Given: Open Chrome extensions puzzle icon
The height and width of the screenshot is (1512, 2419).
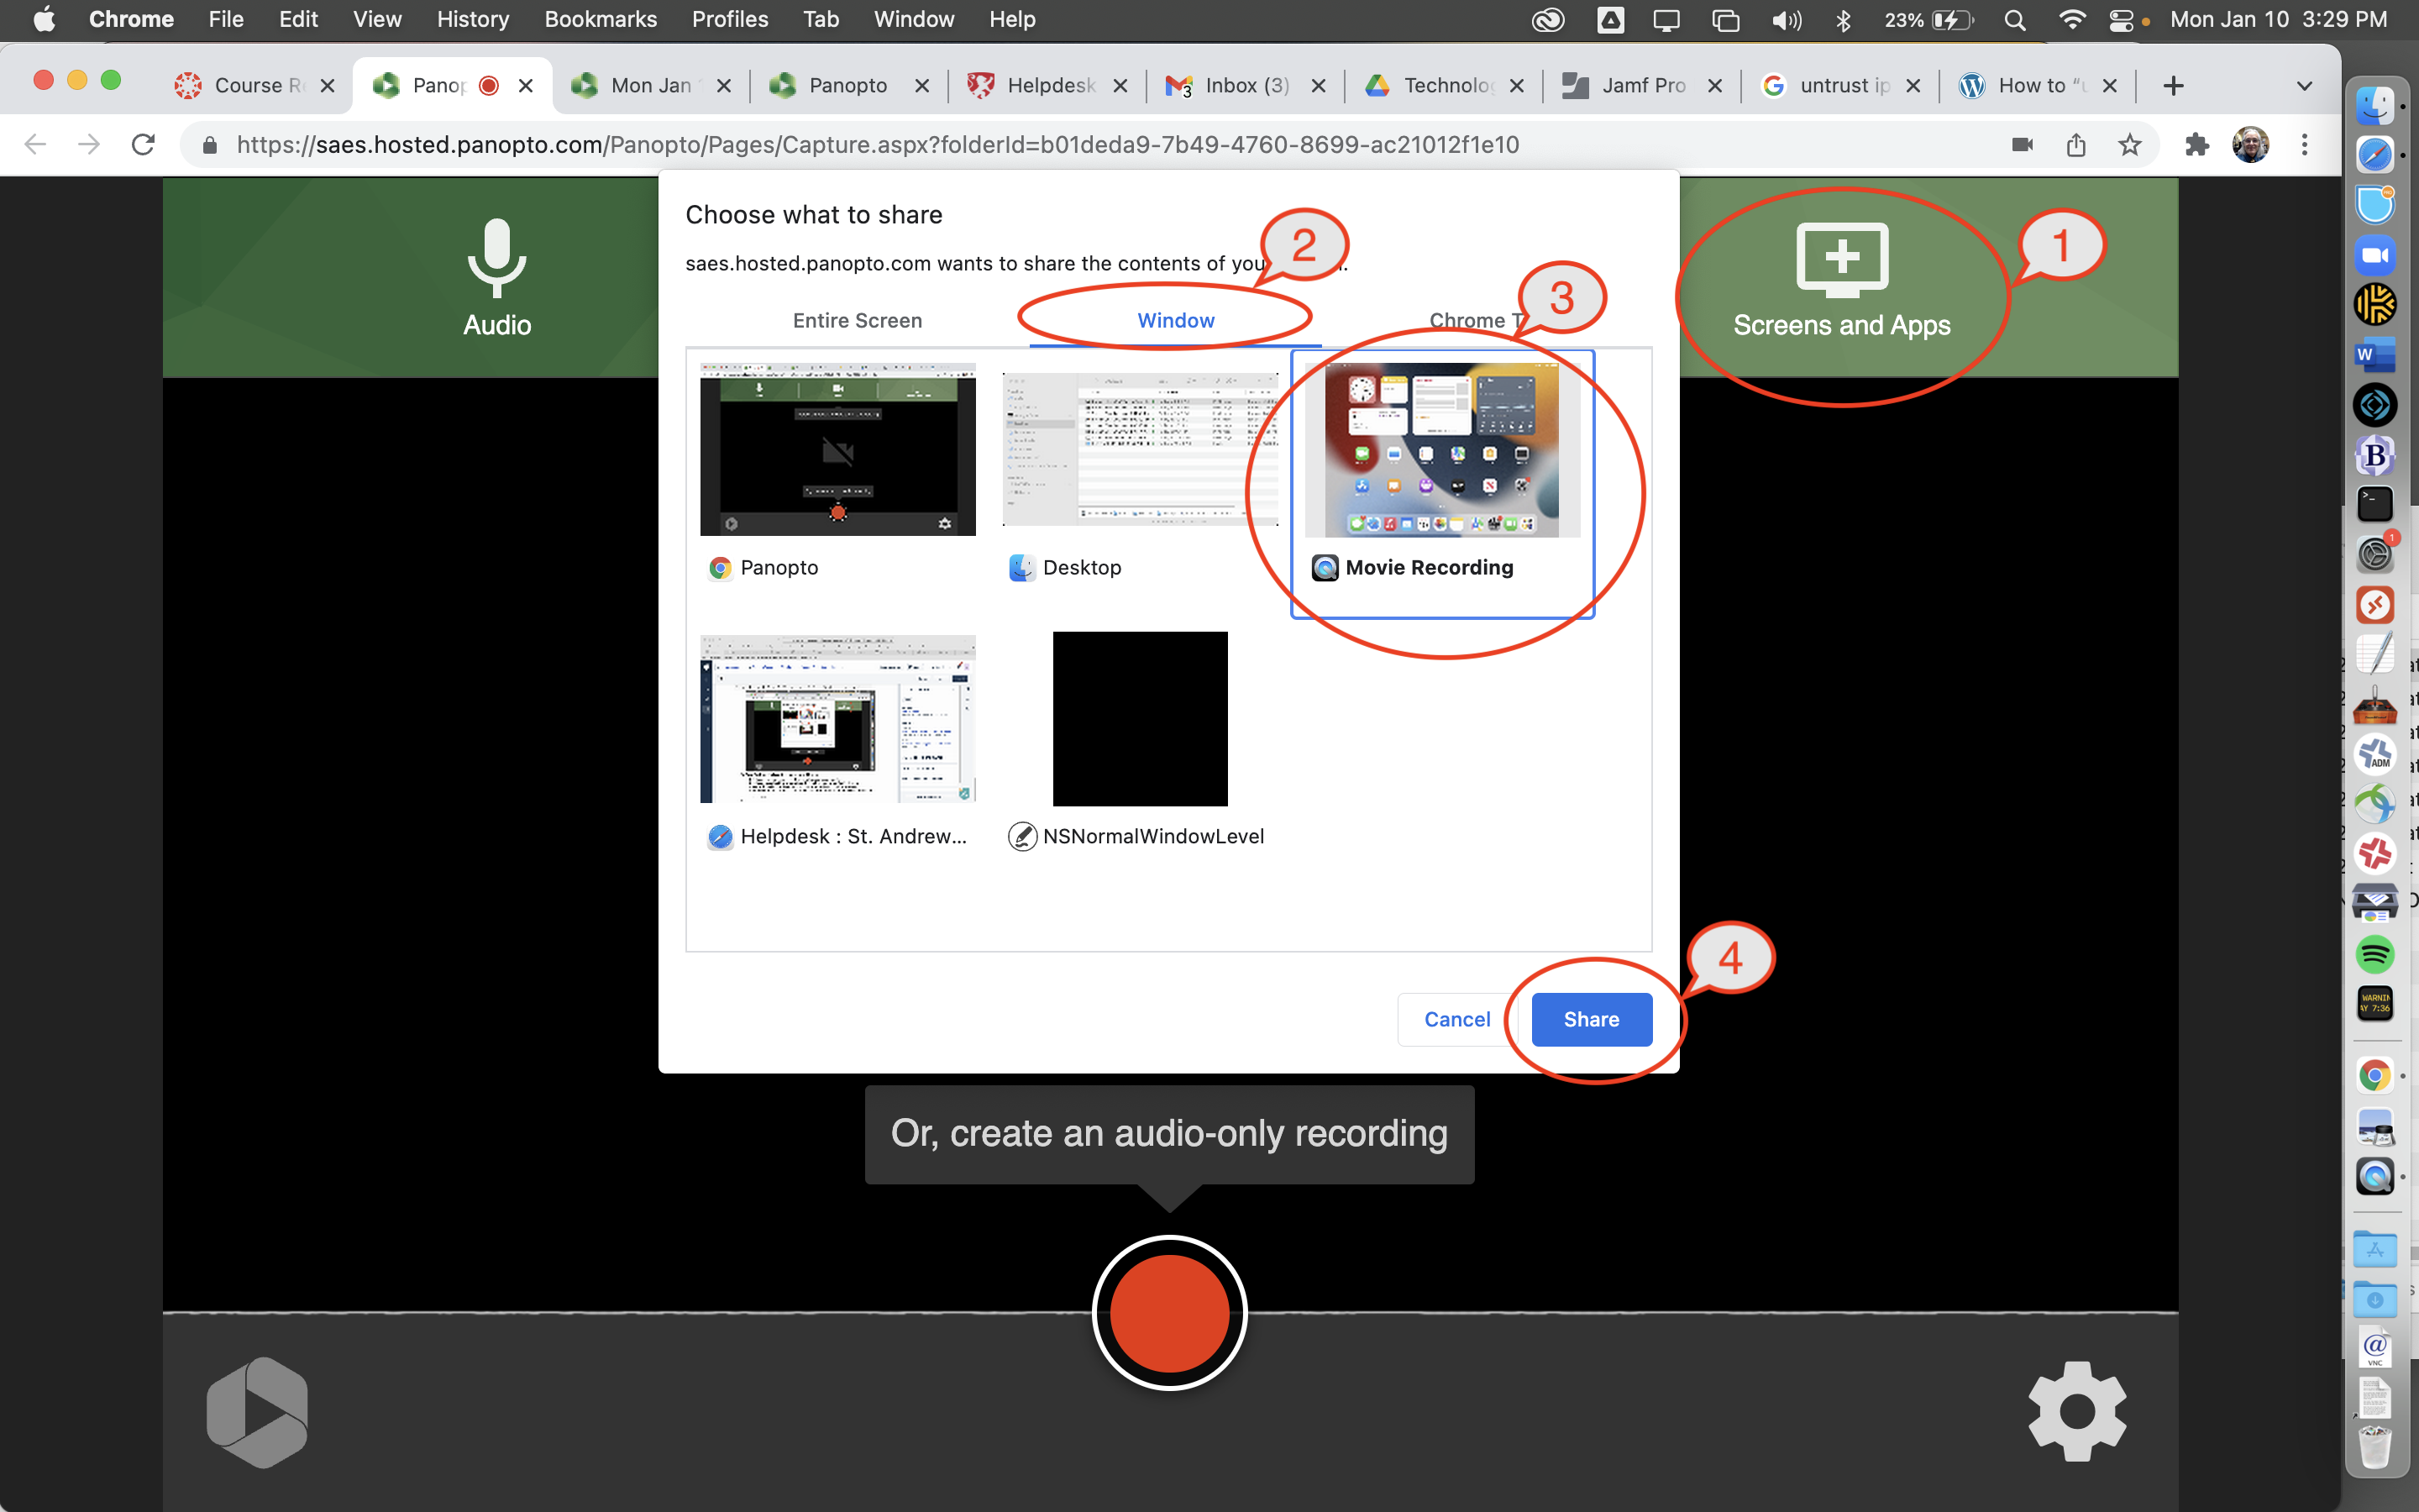Looking at the screenshot, I should pos(2196,145).
